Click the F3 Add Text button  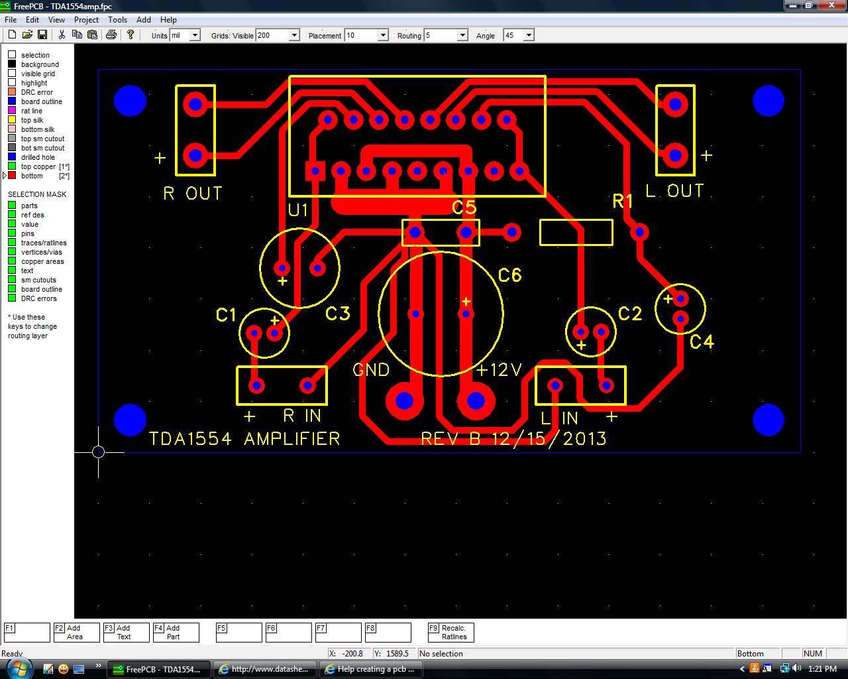[126, 633]
